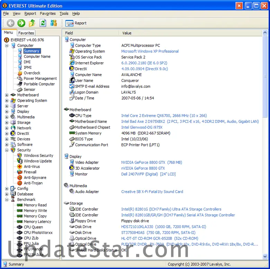Collapse the Security tree node
The width and height of the screenshot is (270, 269).
7,150
